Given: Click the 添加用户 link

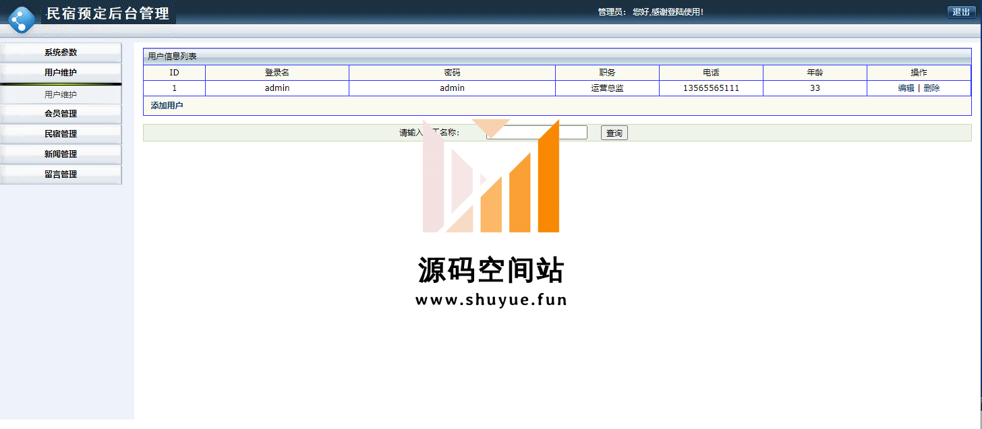Looking at the screenshot, I should 167,106.
